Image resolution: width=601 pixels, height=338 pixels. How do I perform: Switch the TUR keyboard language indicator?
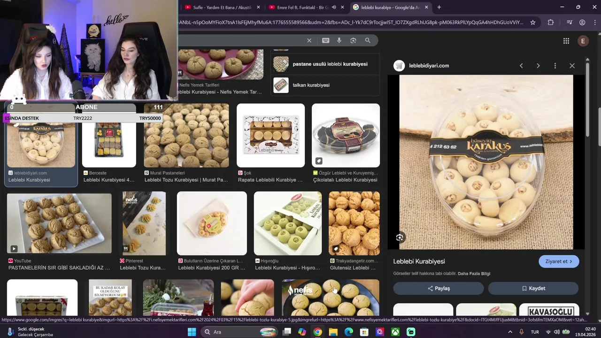535,332
